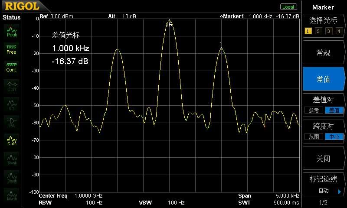Image resolution: width=347 pixels, height=208 pixels.
Task: Click the C.W. trace status icon
Action: (x=12, y=140)
